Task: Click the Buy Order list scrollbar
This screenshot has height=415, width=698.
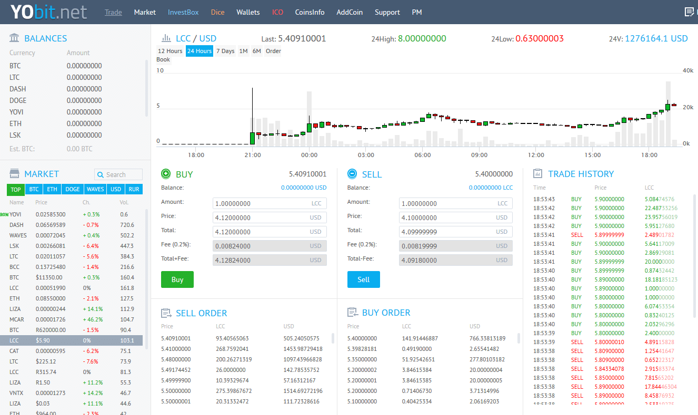Action: [519, 338]
